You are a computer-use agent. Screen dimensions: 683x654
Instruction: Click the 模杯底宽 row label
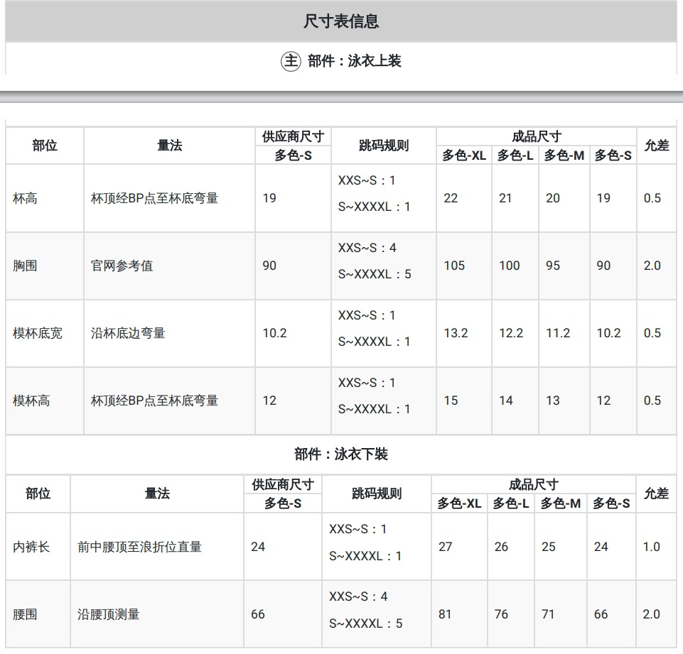coord(38,333)
